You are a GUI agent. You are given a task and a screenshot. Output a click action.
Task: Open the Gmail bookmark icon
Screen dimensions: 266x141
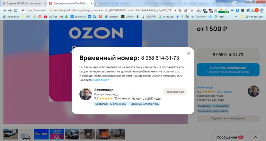coord(61,17)
